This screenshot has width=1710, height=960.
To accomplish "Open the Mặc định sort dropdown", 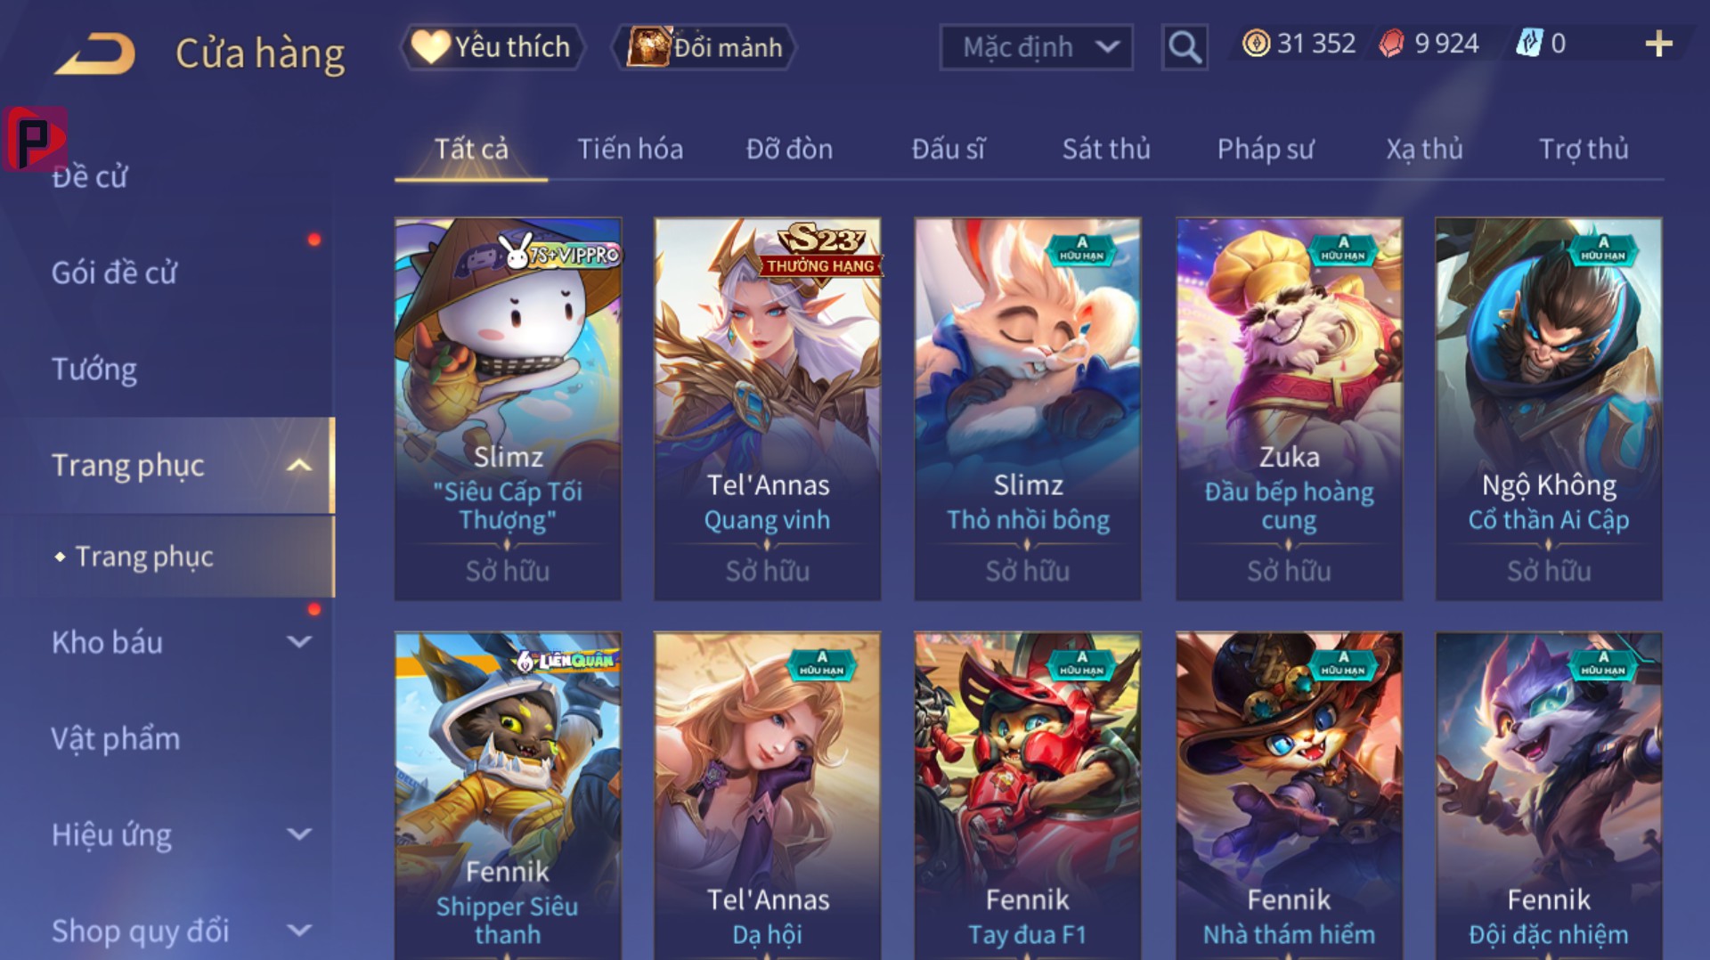I will coord(1036,46).
